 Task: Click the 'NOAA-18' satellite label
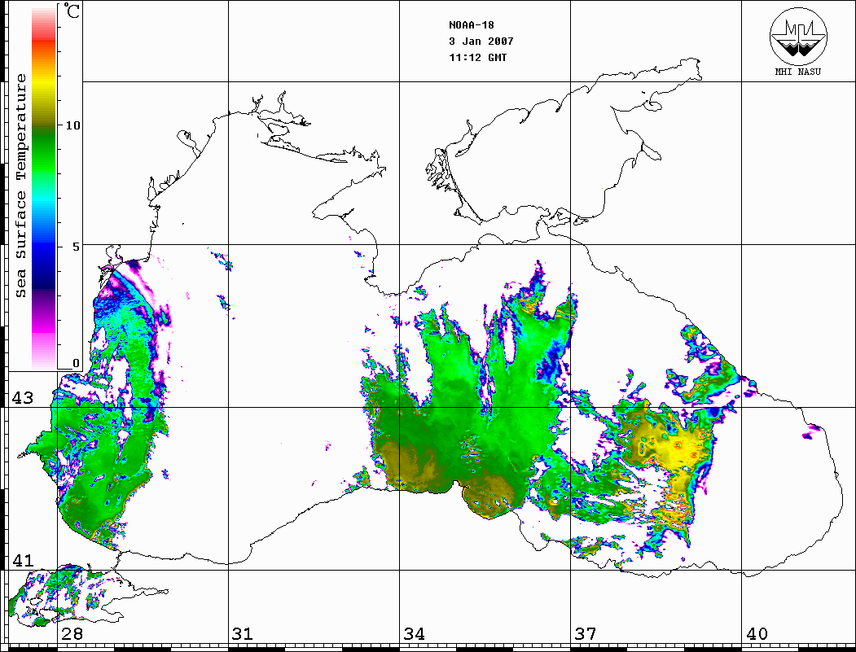(x=472, y=25)
